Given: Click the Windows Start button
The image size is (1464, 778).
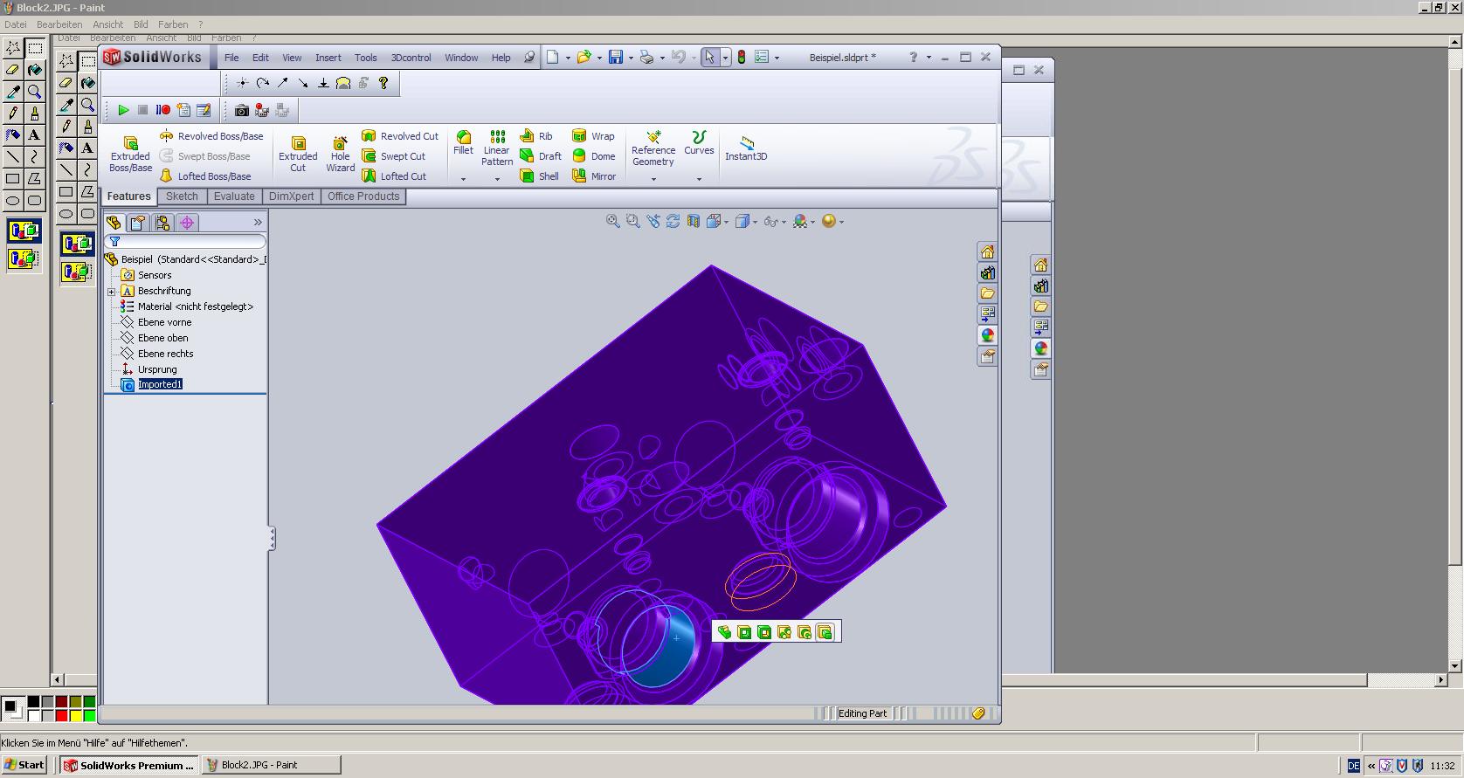Looking at the screenshot, I should 24,765.
